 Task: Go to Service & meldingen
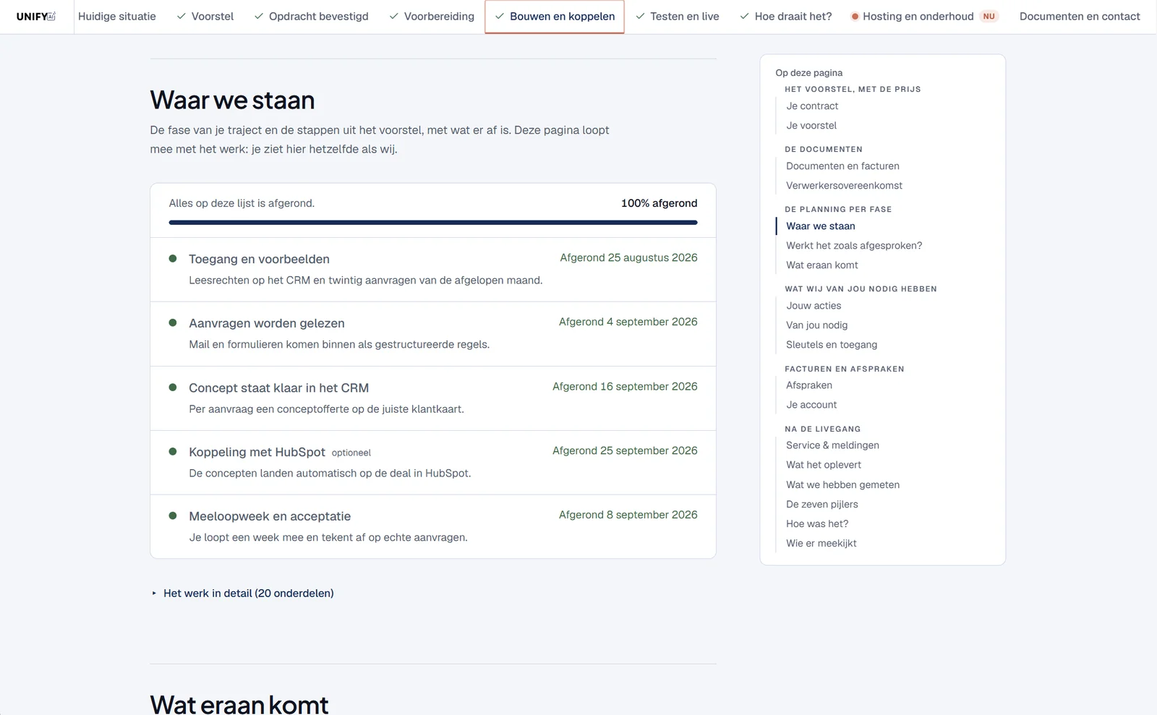click(832, 445)
